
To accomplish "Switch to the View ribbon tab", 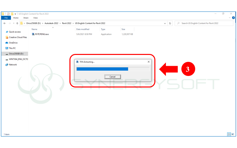I will [36, 18].
